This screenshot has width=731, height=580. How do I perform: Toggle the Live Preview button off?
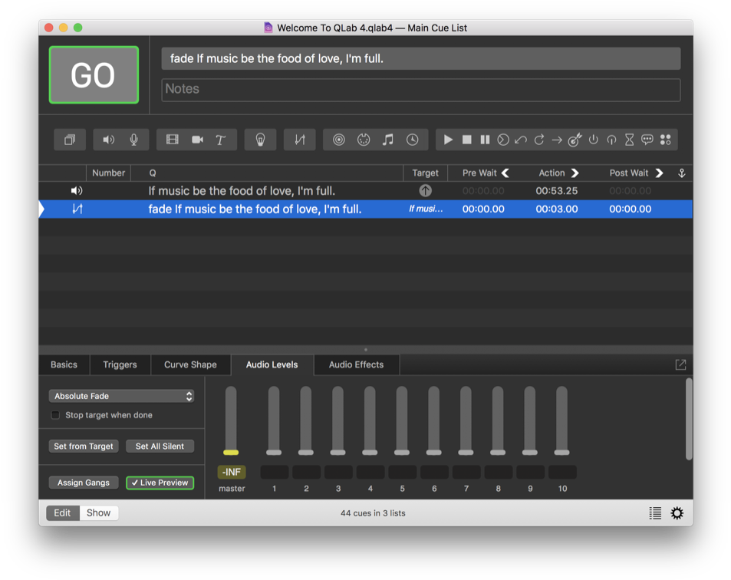[x=160, y=483]
